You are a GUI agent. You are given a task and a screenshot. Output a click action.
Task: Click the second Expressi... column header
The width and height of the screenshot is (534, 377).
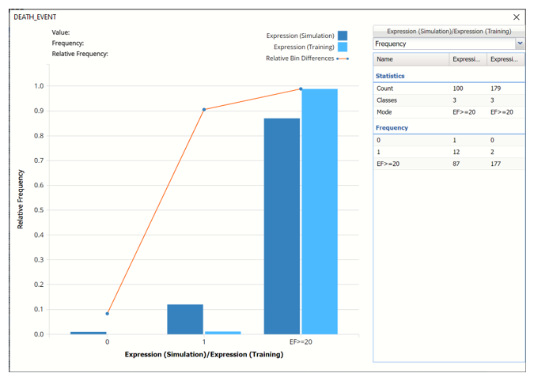pos(505,59)
